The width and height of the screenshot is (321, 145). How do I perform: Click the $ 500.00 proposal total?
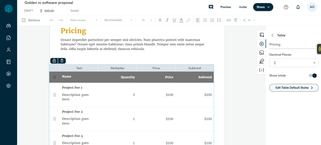click(47, 11)
